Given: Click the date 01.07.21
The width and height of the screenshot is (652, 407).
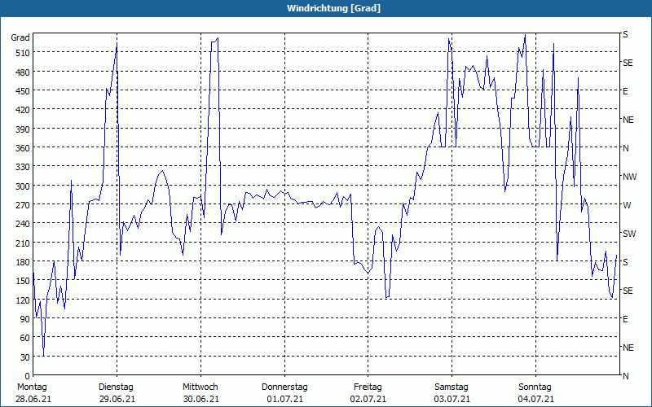Looking at the screenshot, I should coord(284,400).
